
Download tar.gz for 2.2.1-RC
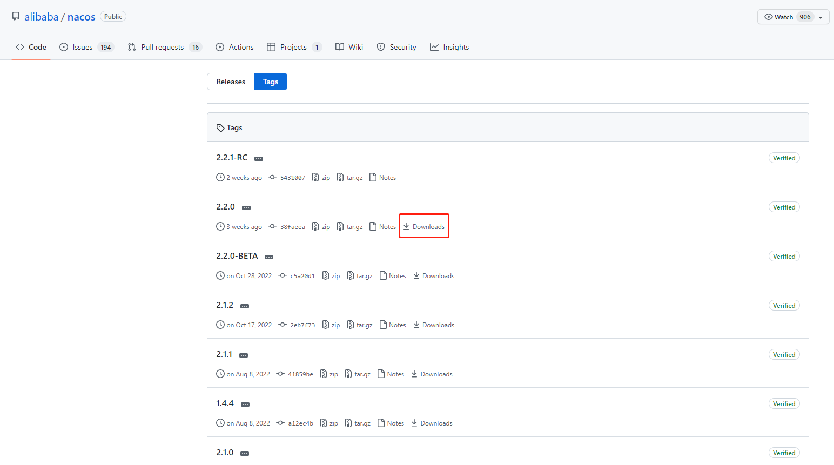349,178
